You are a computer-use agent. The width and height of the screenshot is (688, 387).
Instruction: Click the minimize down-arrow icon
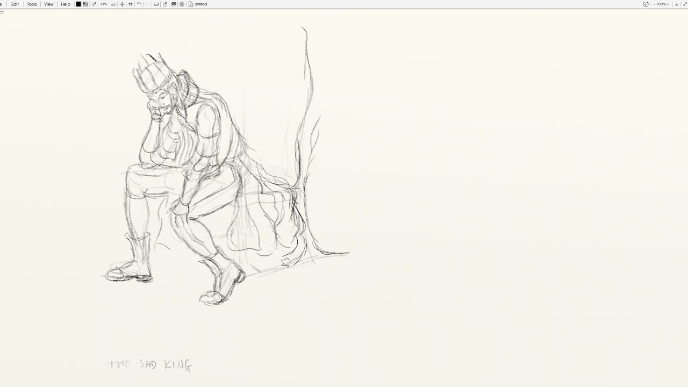677,4
